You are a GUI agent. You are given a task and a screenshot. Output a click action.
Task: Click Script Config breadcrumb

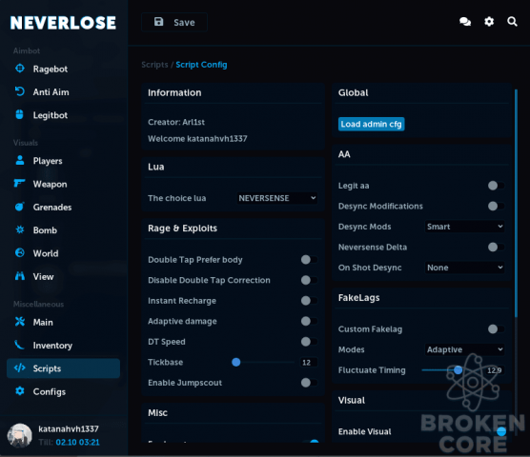tap(201, 65)
